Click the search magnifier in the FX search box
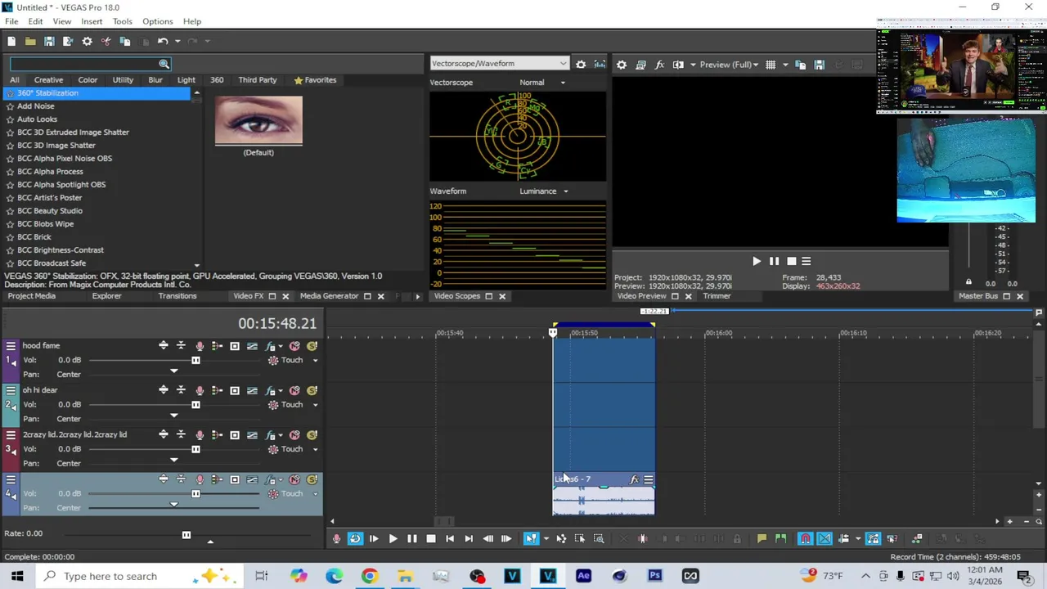This screenshot has height=589, width=1047. pos(164,64)
